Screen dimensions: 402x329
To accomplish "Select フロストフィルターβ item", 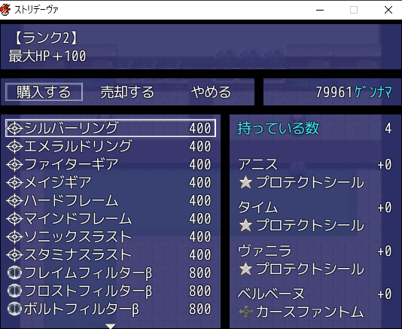I will (111, 291).
